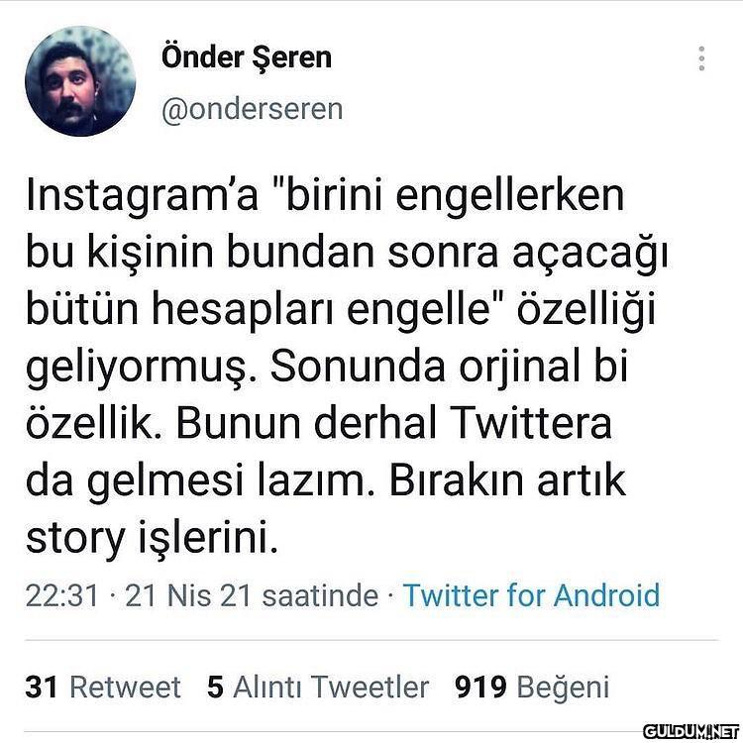
Task: View the 919 Beğeni list
Action: tap(532, 688)
